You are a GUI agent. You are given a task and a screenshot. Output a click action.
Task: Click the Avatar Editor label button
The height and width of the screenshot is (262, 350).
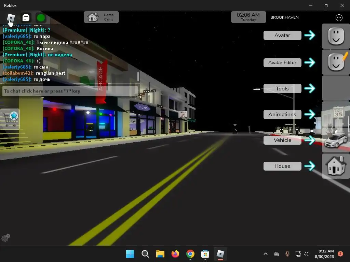pyautogui.click(x=282, y=63)
